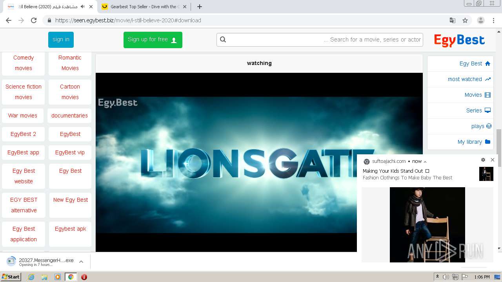This screenshot has height=282, width=502.
Task: Open download options chevron for MessengerH exe
Action: tap(81, 262)
